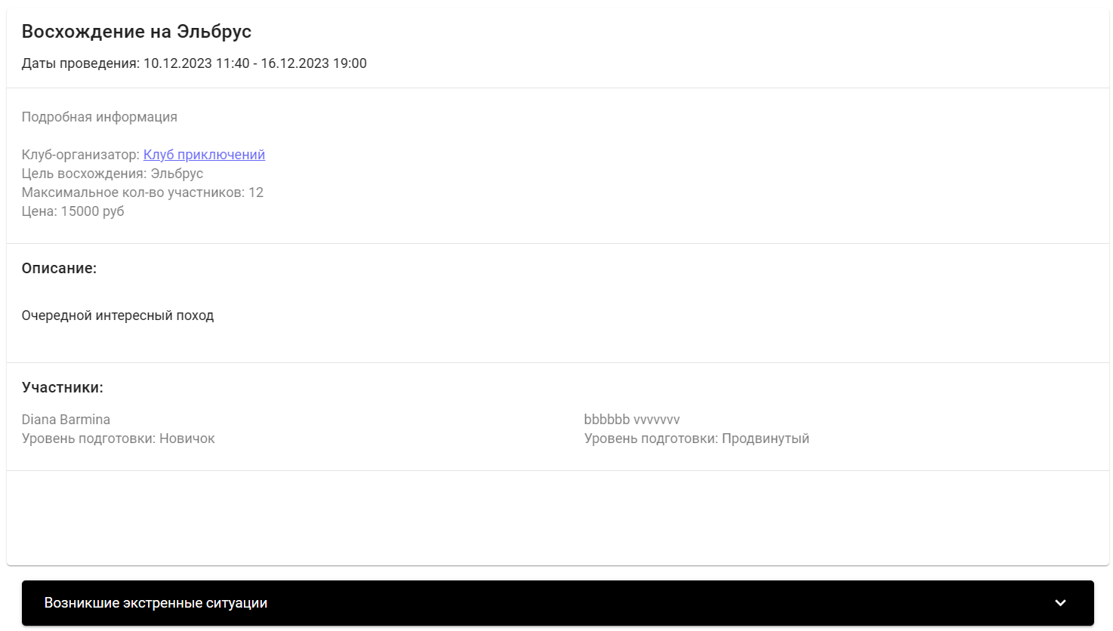Click the Участники section heading
Image resolution: width=1113 pixels, height=631 pixels.
click(63, 387)
